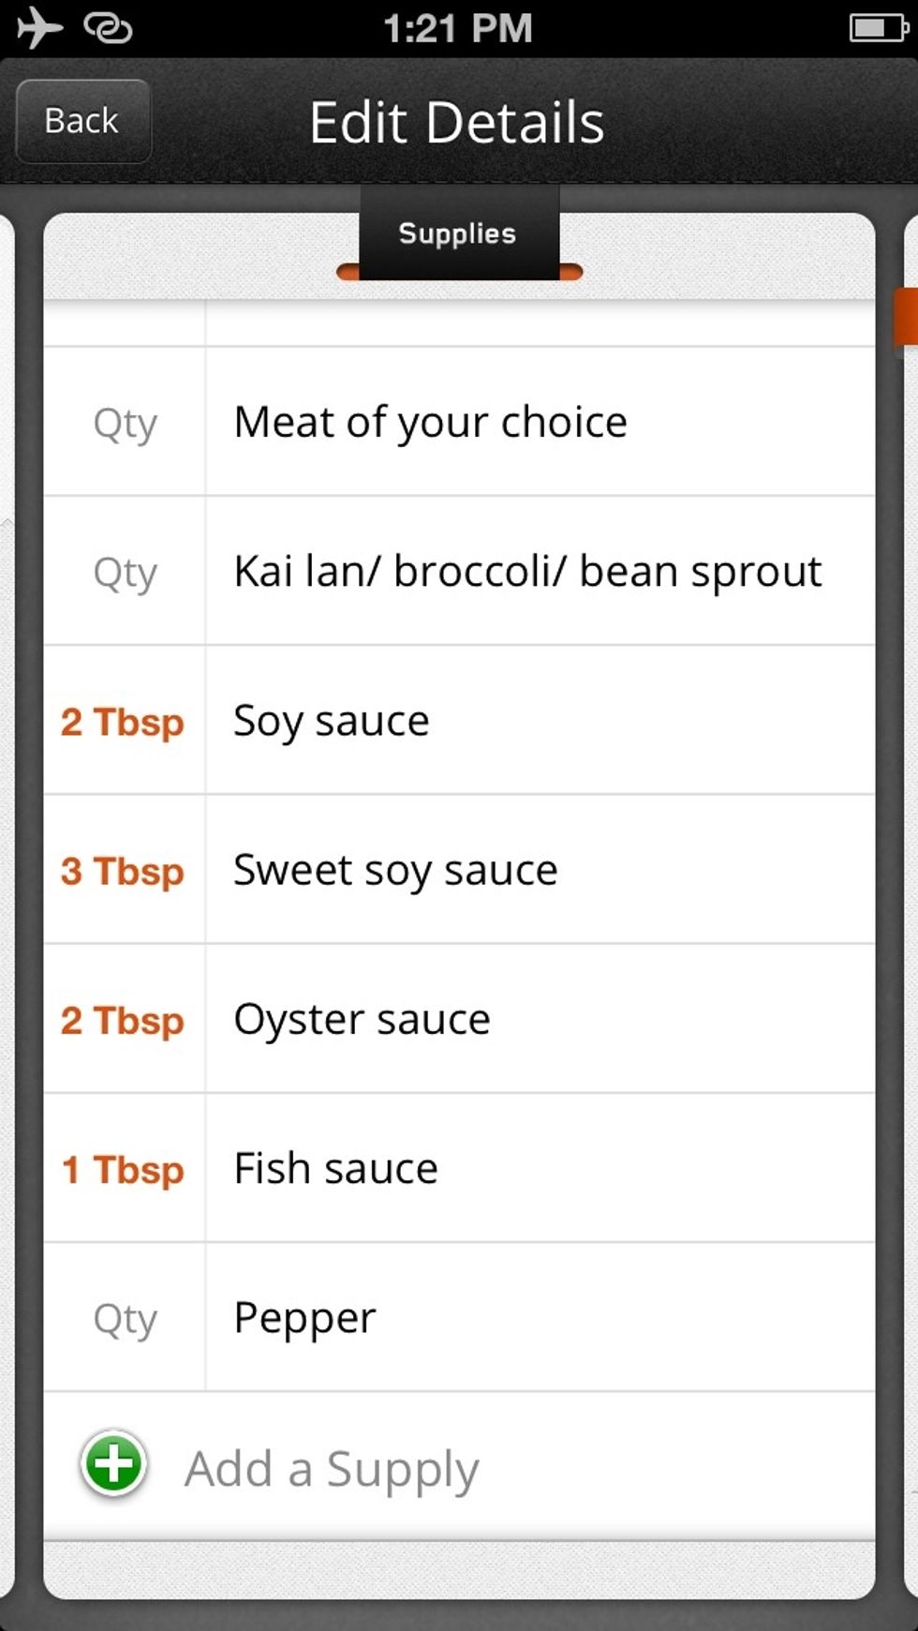
Task: Edit the Meat of your choice name
Action: (x=430, y=423)
